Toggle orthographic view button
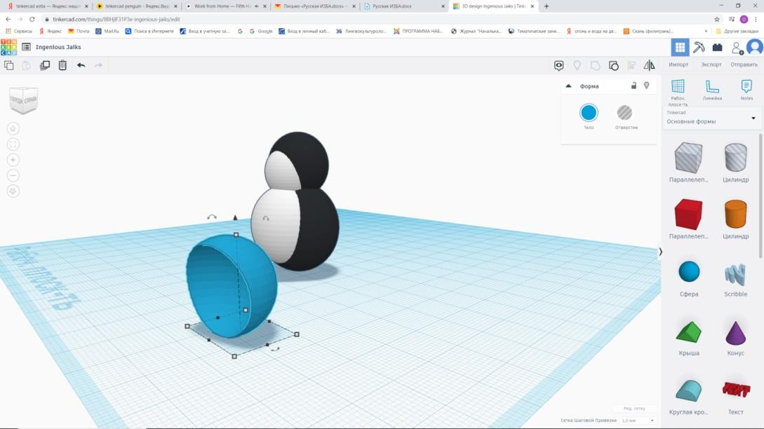Viewport: 764px width, 429px height. (x=13, y=191)
